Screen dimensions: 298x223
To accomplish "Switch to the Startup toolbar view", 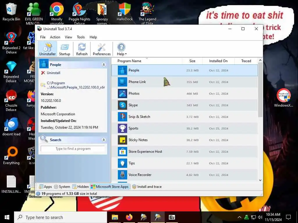I will point(64,49).
